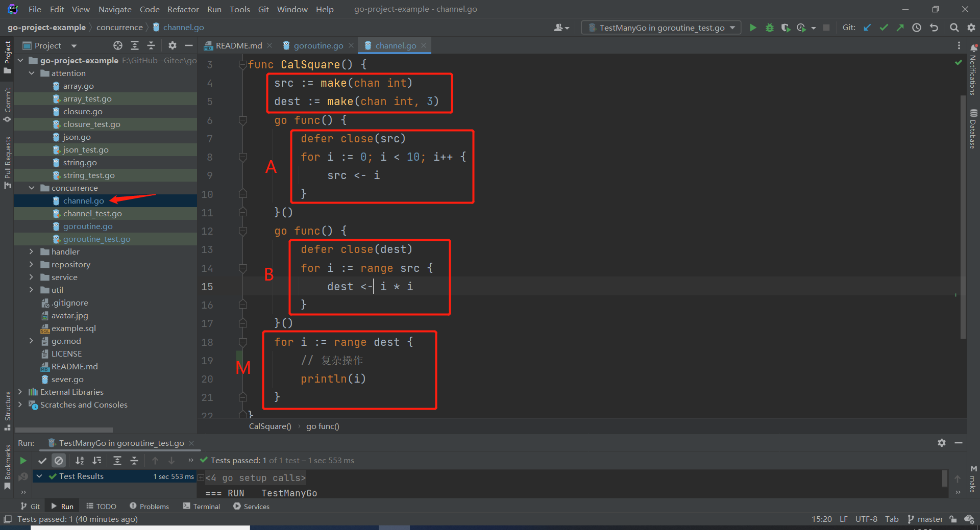Open Project panel settings gear
Image resolution: width=980 pixels, height=530 pixels.
(x=173, y=46)
